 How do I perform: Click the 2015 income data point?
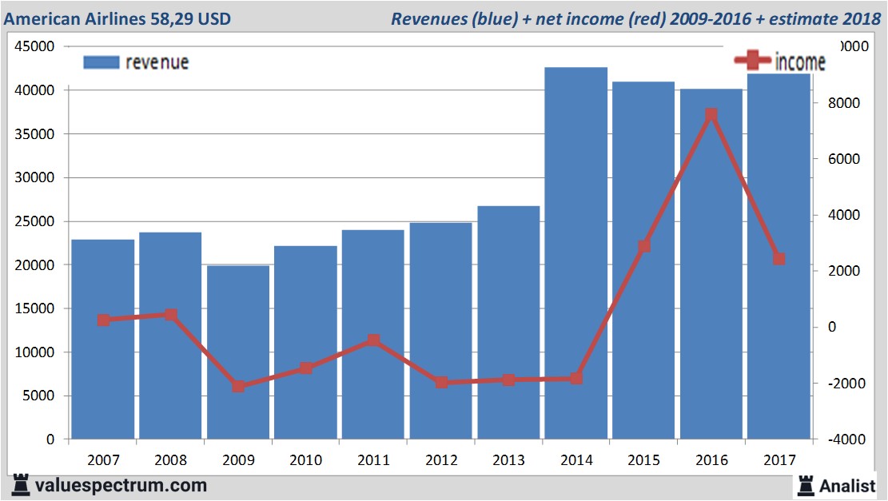point(644,246)
